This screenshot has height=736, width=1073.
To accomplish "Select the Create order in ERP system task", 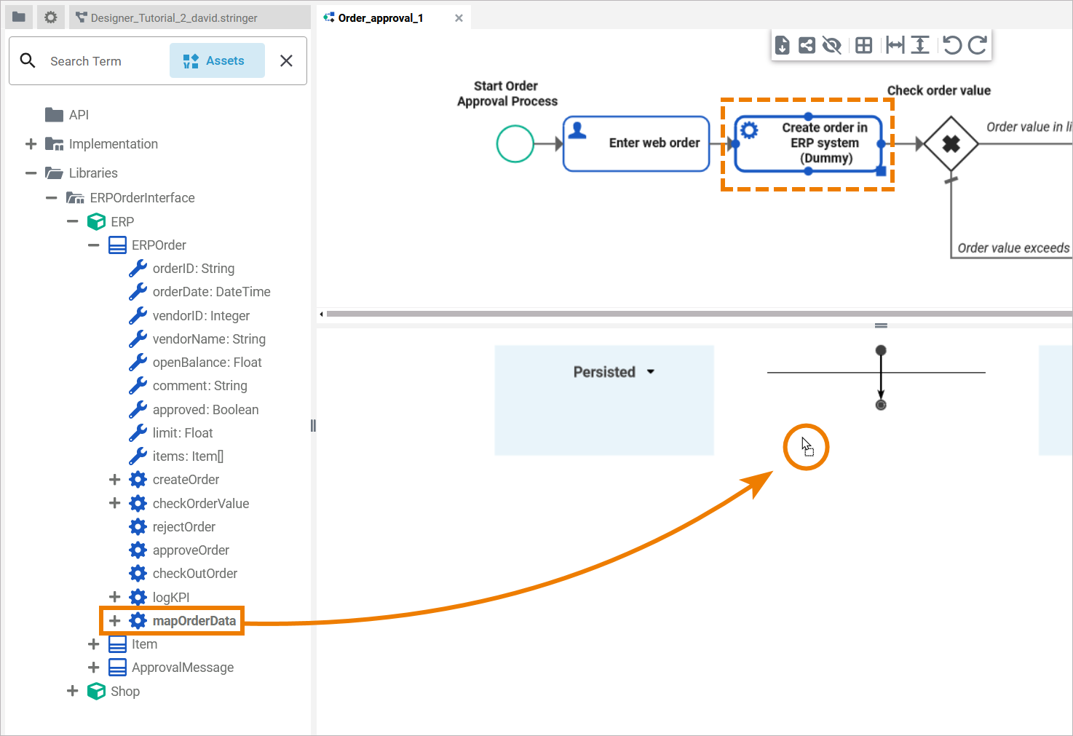I will point(808,143).
